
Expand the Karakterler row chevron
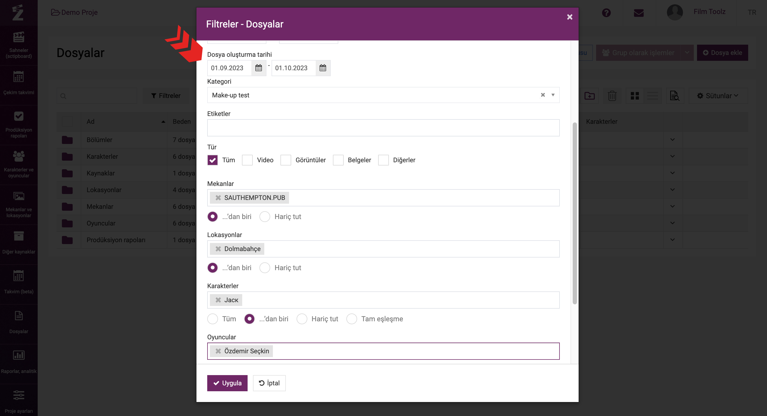(672, 156)
